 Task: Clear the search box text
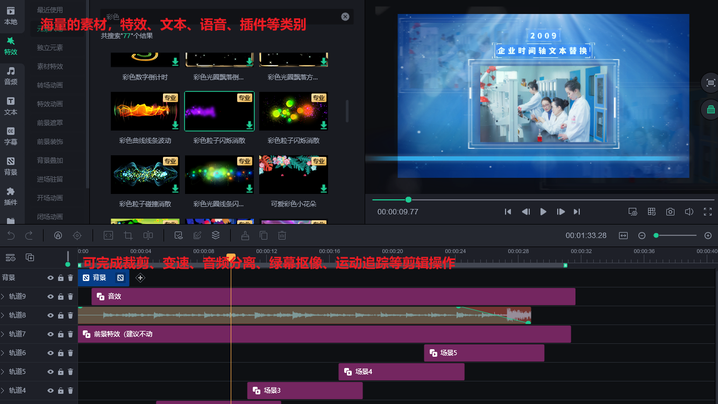[x=345, y=17]
